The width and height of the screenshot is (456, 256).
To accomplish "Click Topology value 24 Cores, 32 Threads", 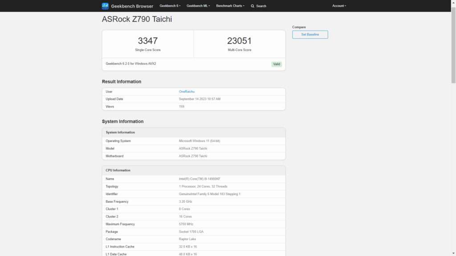I will pos(203,187).
